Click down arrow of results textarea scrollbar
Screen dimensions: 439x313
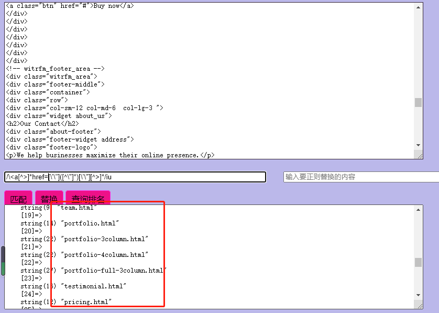coord(418,295)
